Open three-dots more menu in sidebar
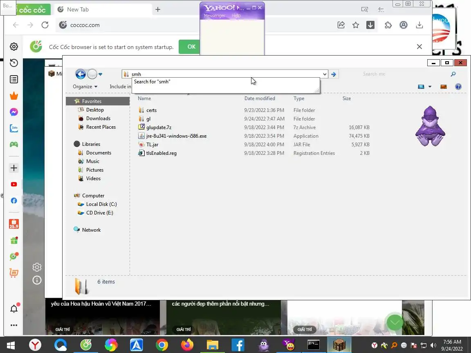 (x=14, y=325)
